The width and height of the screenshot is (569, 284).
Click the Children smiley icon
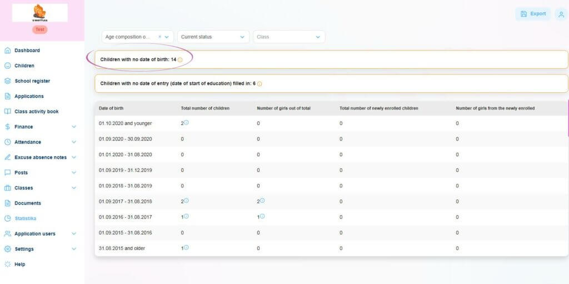[x=7, y=66]
